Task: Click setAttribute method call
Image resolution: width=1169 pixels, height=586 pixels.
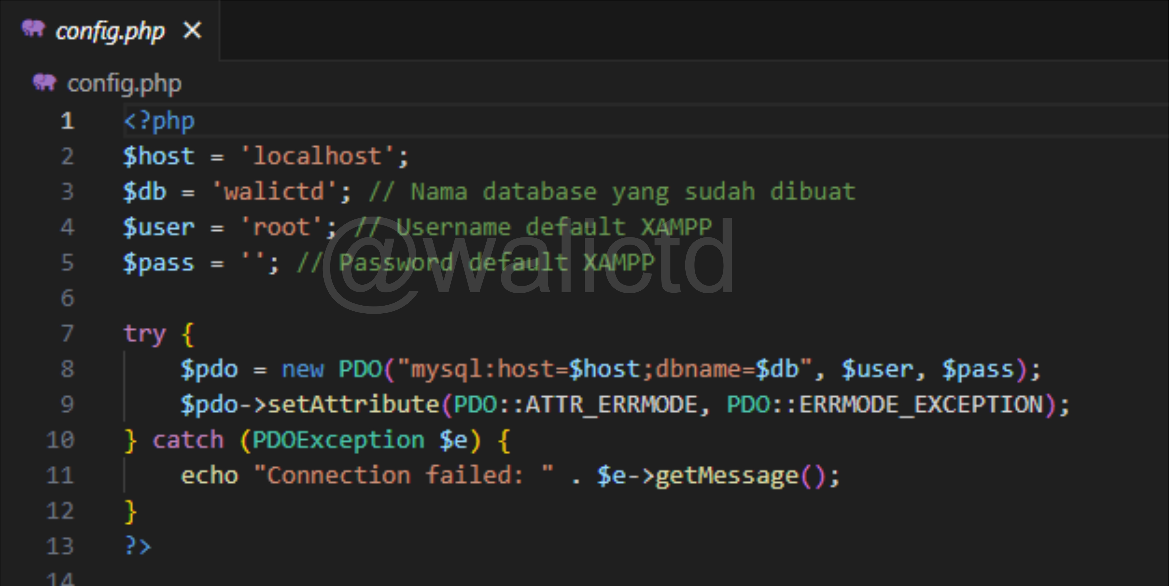Action: pyautogui.click(x=353, y=404)
